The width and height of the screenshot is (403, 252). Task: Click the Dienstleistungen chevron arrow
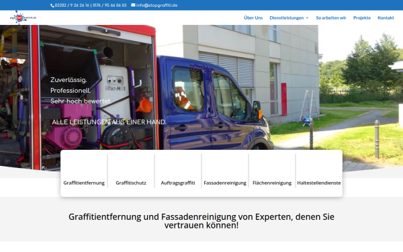(x=307, y=18)
